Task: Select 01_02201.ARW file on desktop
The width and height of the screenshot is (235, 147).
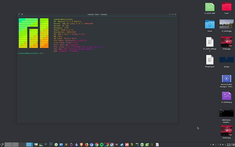Action: pyautogui.click(x=210, y=8)
